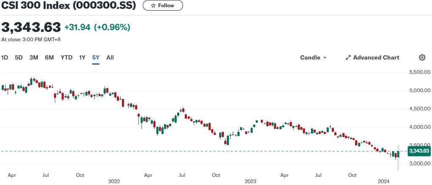Open chart settings gear icon
The height and width of the screenshot is (185, 432).
[422, 57]
